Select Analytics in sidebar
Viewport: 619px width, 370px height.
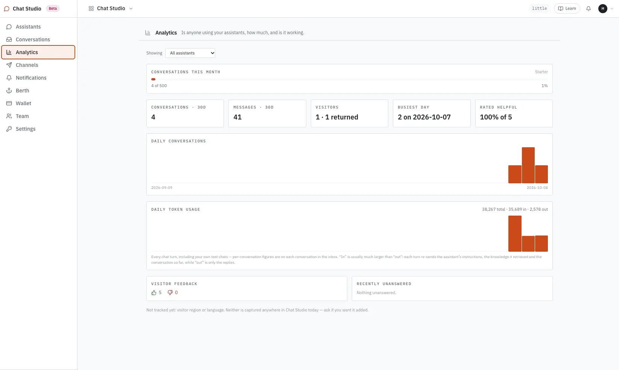38,52
